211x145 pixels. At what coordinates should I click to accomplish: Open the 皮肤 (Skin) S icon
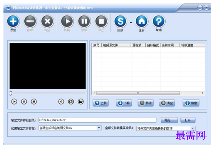pos(120,21)
